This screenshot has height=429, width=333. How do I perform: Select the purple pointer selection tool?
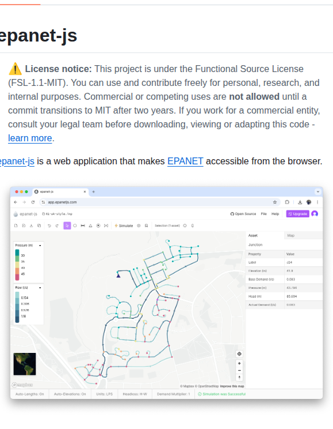(67, 225)
